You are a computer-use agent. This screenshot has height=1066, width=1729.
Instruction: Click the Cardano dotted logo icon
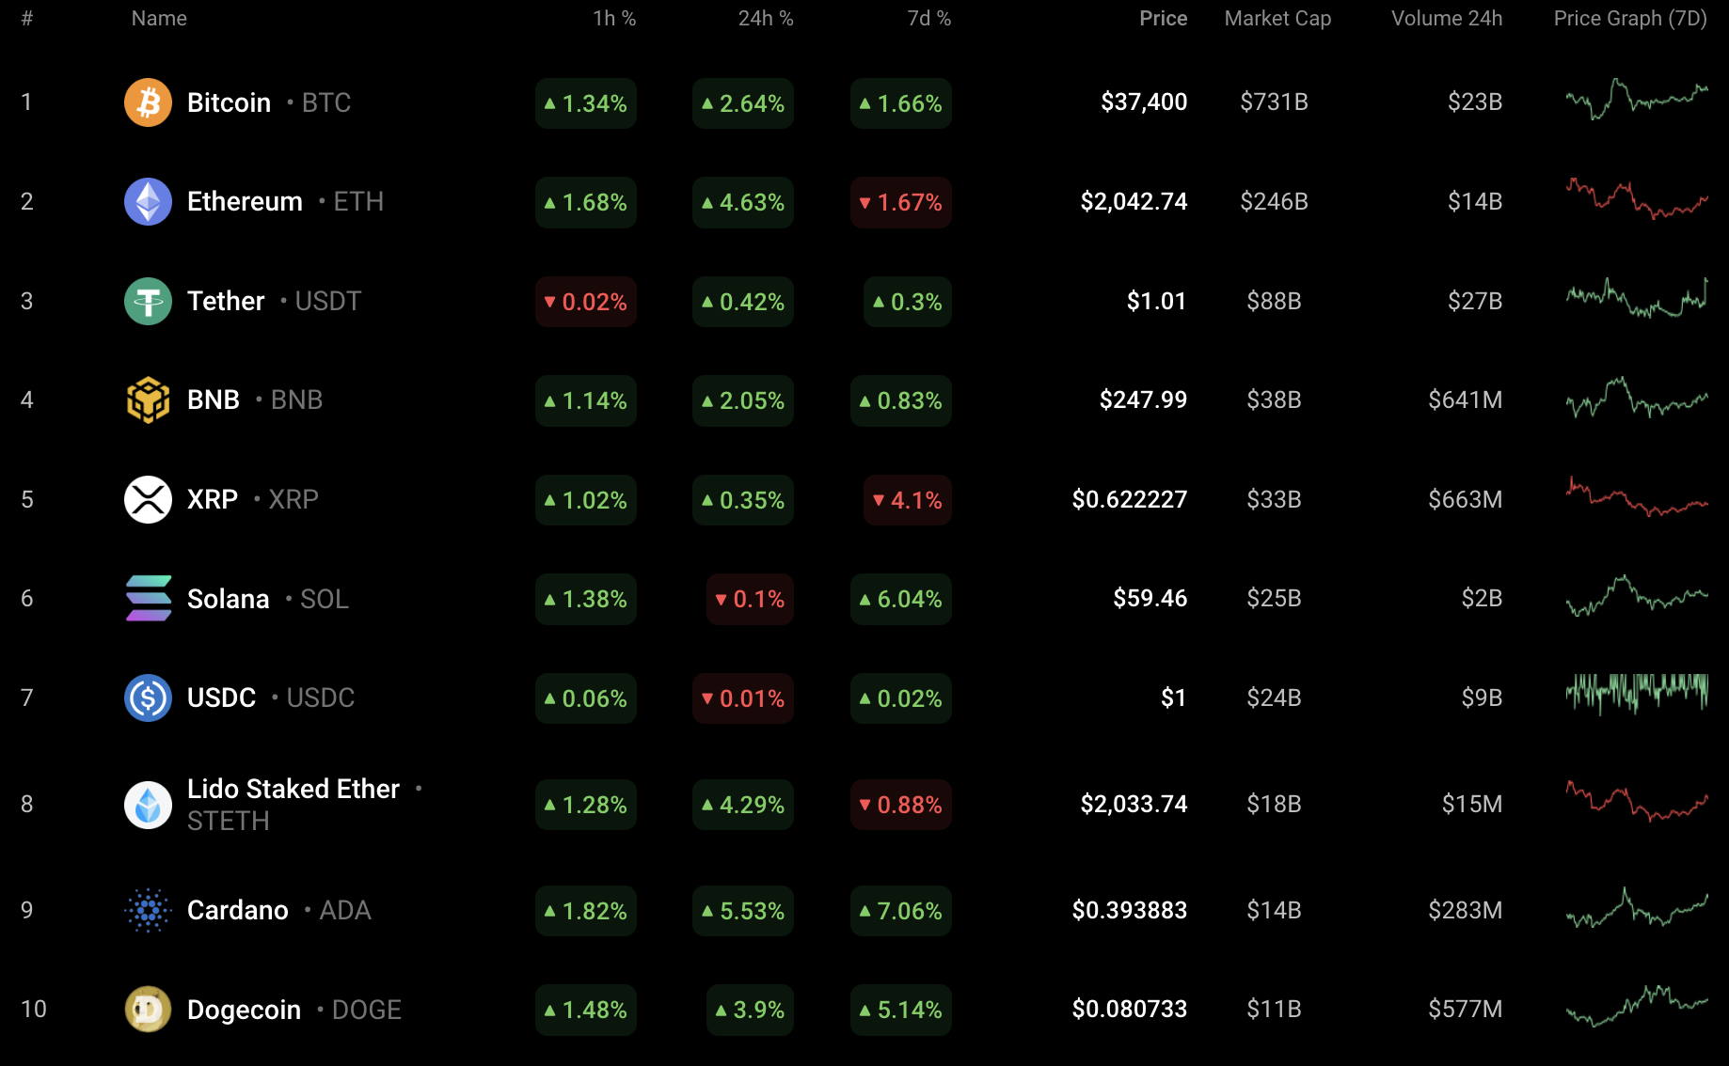tap(148, 910)
